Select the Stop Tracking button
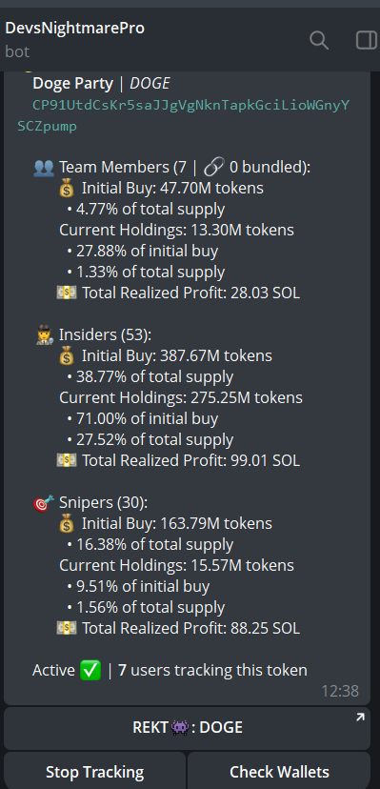Viewport: 380px width, 789px height. click(x=95, y=772)
